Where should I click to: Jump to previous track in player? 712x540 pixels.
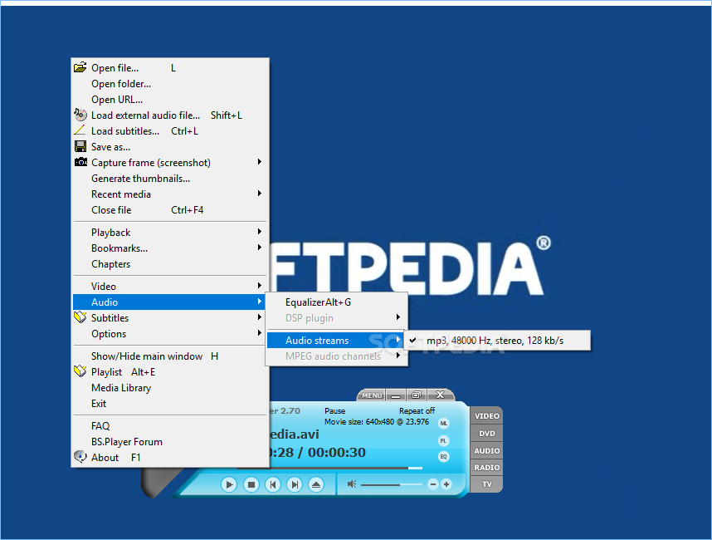click(272, 484)
